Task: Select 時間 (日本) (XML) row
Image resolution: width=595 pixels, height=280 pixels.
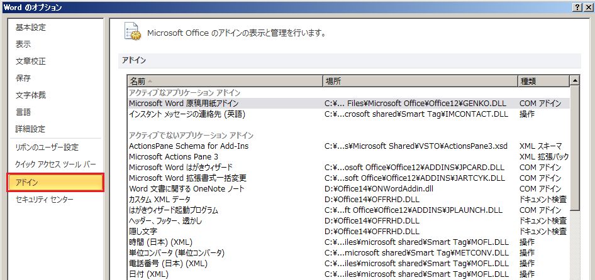Action: pyautogui.click(x=348, y=242)
